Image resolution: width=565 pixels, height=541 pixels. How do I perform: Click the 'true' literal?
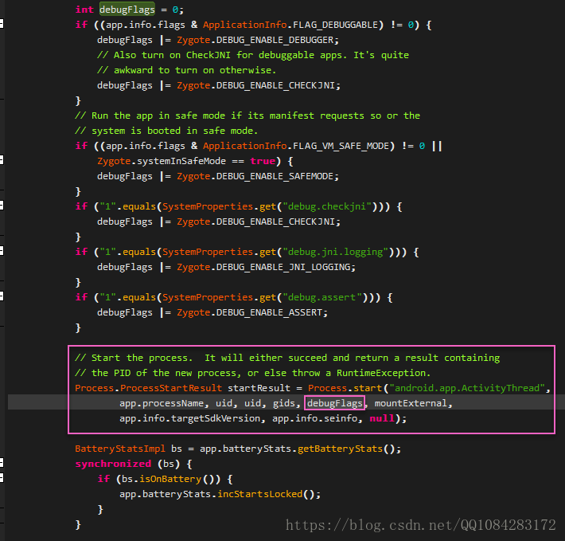click(263, 161)
